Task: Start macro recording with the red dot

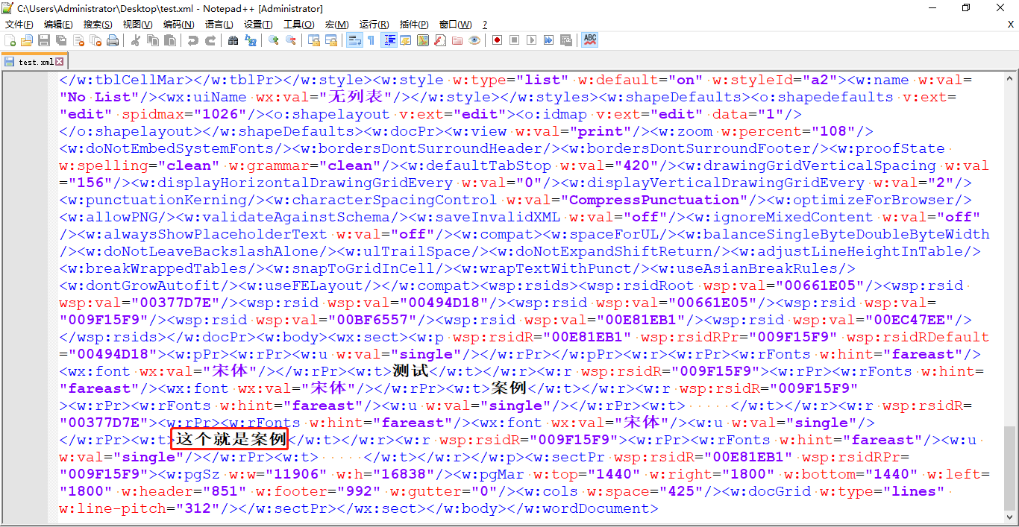Action: pos(497,40)
